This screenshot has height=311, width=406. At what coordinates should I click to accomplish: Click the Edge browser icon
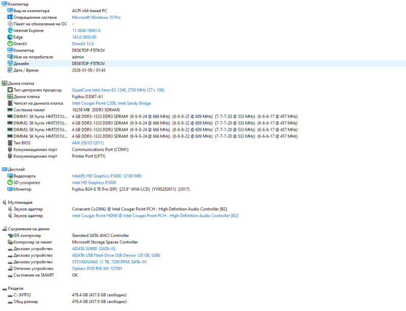pyautogui.click(x=10, y=37)
